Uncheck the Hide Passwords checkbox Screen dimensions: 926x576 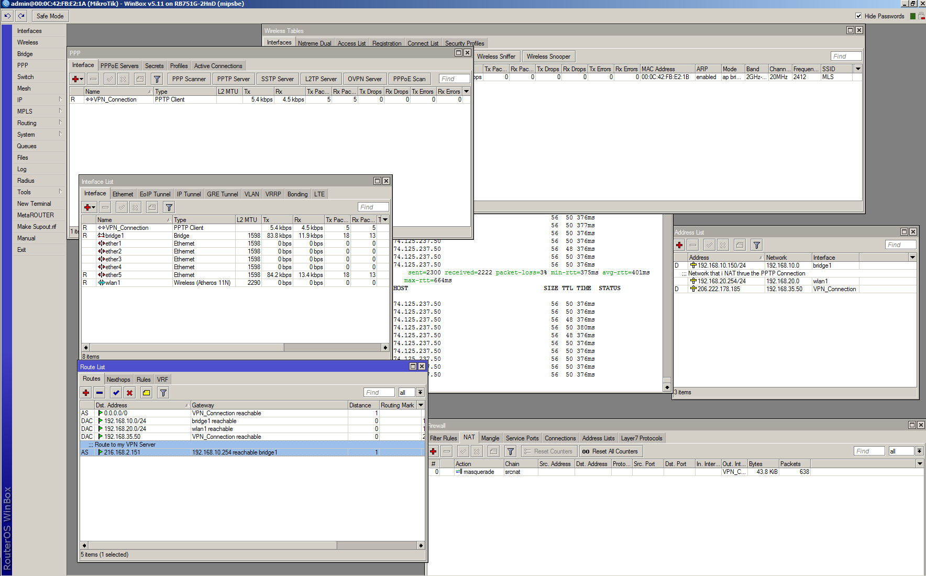click(859, 15)
